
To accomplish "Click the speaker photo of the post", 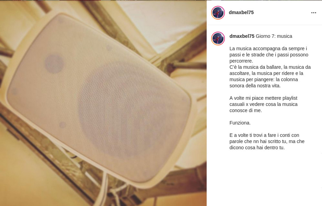I will click(x=103, y=103).
